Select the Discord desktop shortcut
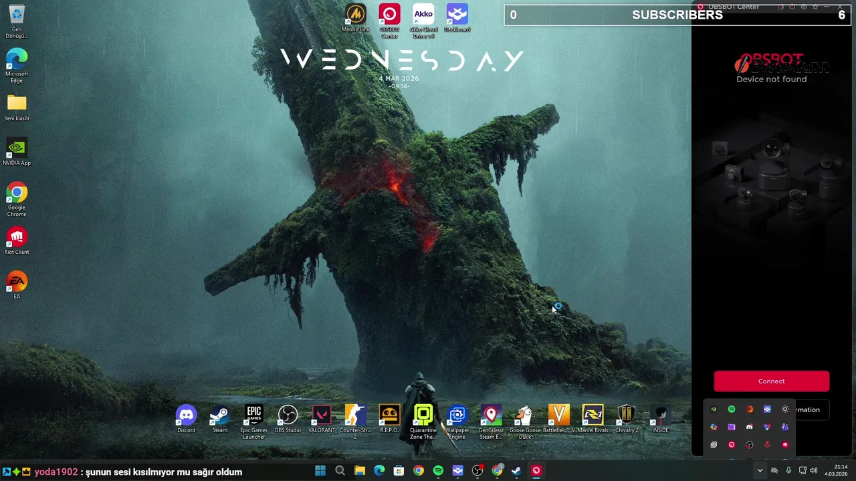856x481 pixels. (x=186, y=419)
